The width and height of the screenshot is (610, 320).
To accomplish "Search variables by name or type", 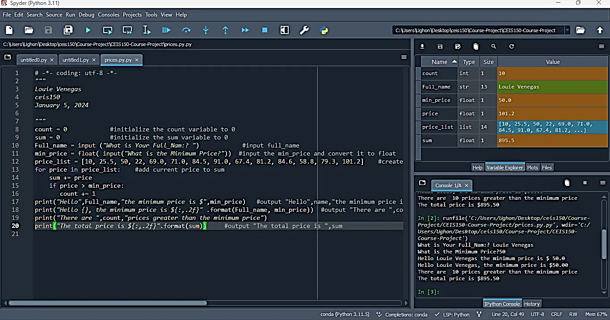I will coord(494,46).
